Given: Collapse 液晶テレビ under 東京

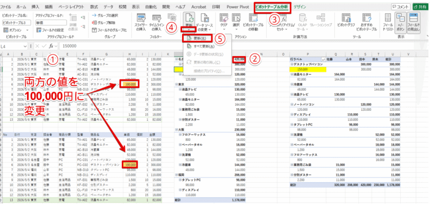Looking at the screenshot, I should coord(180,90).
